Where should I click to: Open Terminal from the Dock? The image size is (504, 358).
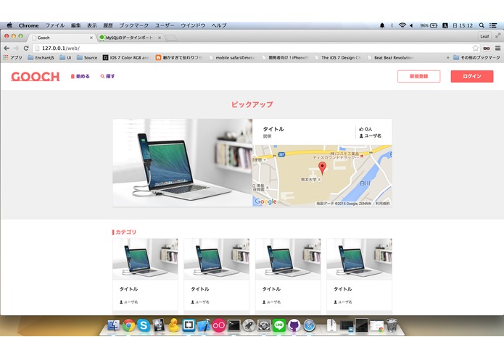(234, 325)
